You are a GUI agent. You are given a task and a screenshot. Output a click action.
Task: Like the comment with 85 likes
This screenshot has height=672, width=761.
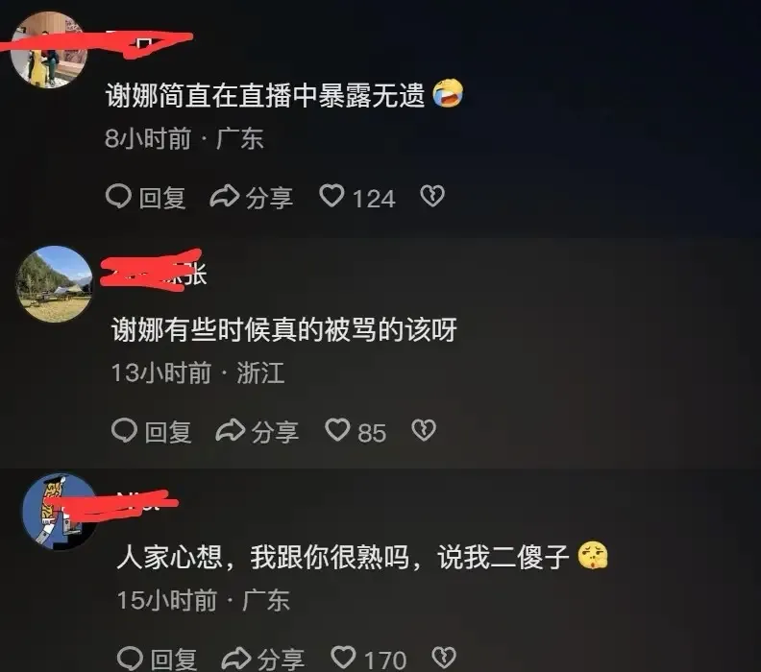[337, 430]
